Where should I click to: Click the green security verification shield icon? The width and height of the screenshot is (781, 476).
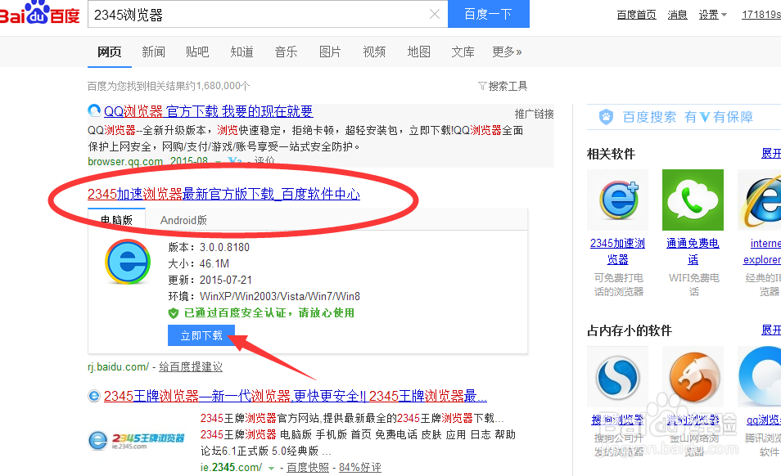(x=174, y=313)
